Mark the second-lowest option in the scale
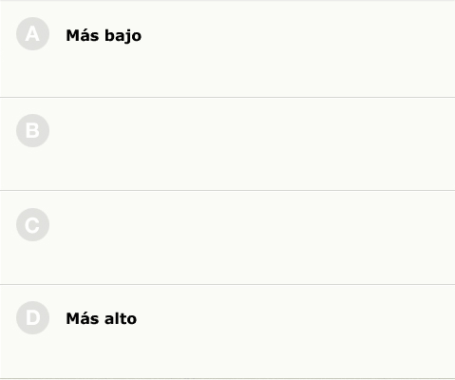This screenshot has height=380, width=455. (x=227, y=144)
